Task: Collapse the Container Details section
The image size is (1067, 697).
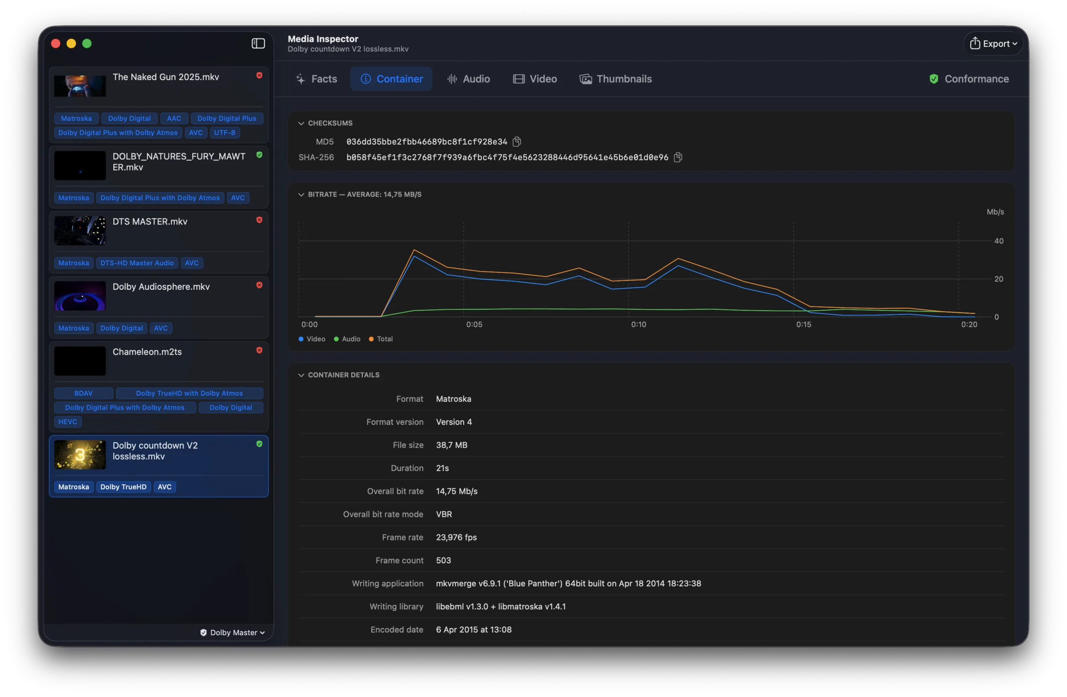Action: (301, 375)
